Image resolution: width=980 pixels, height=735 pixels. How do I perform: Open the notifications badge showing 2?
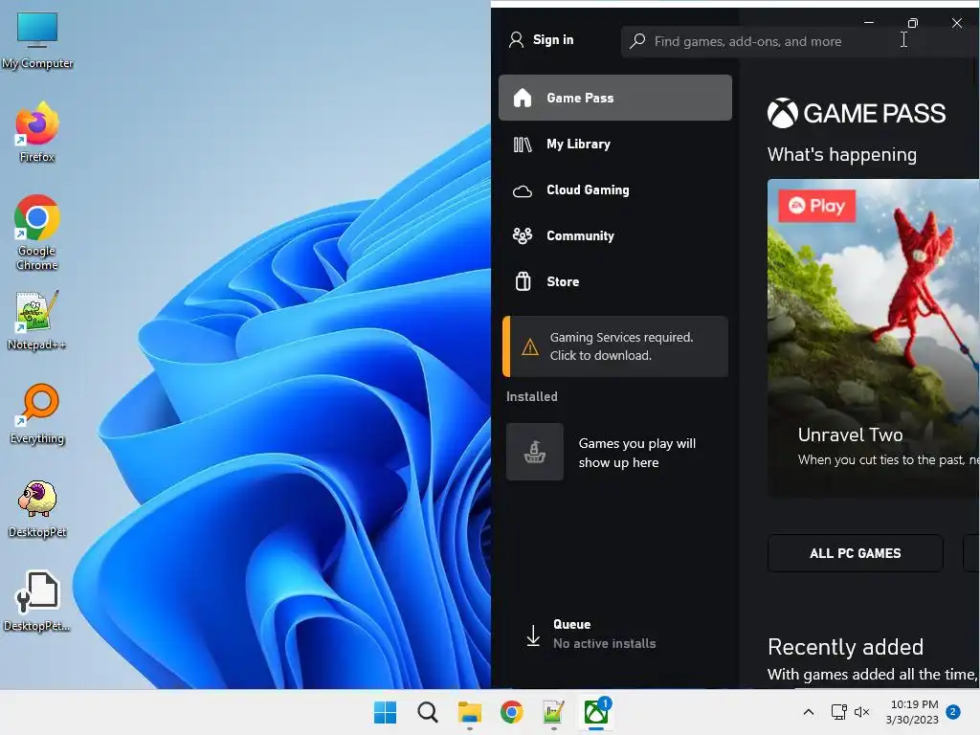953,712
